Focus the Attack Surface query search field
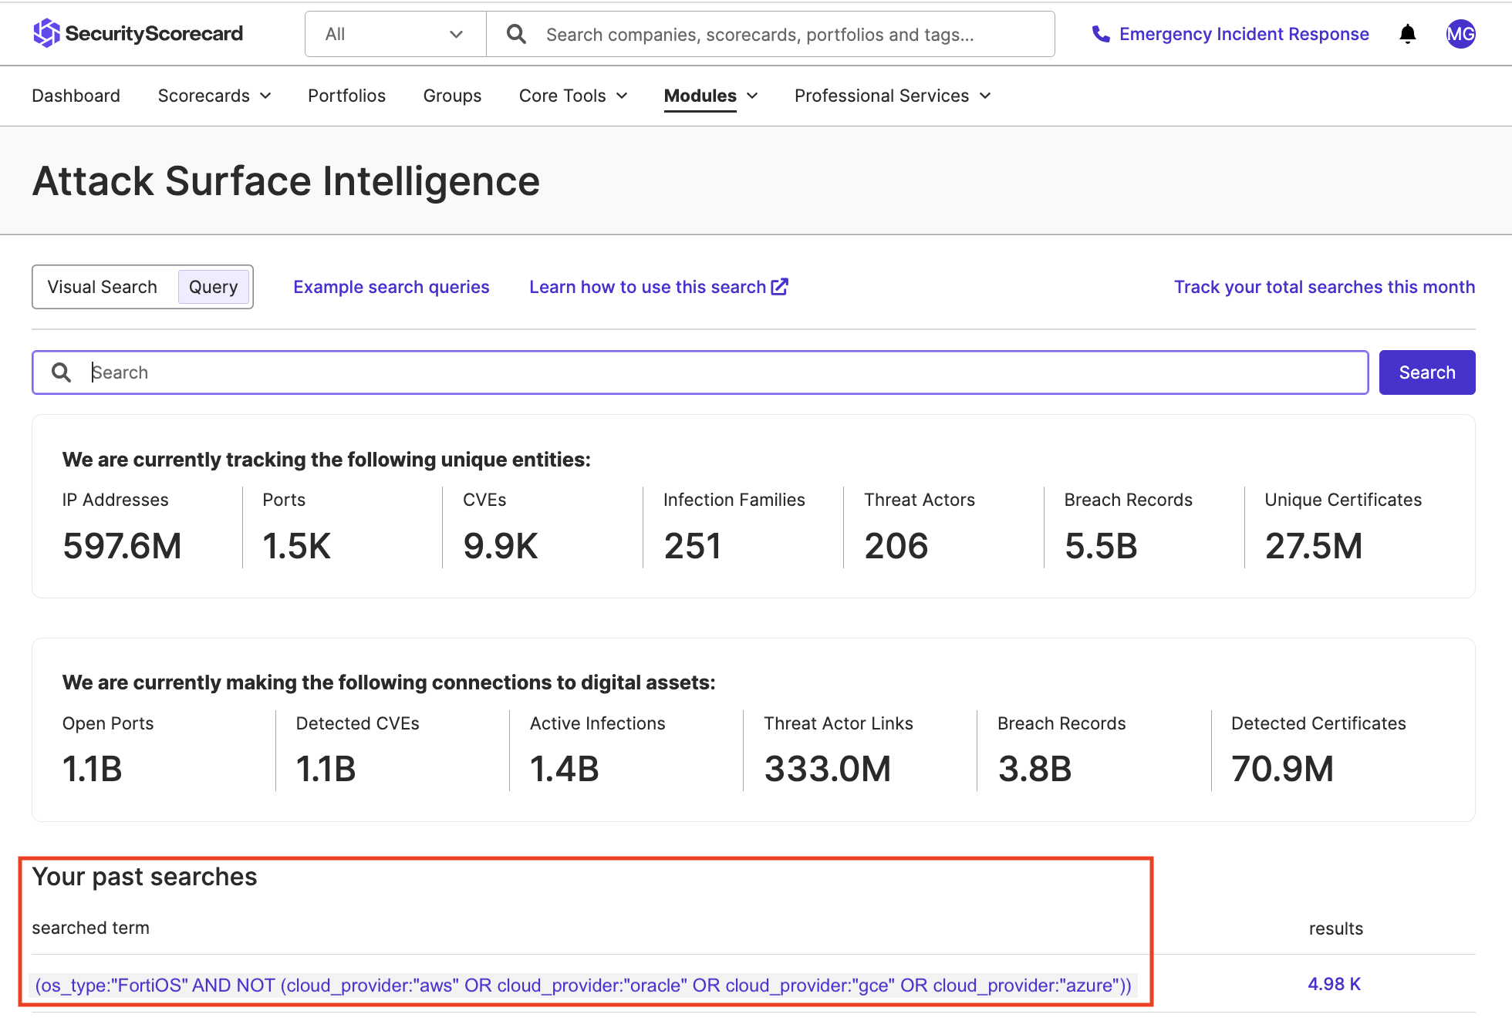Image resolution: width=1512 pixels, height=1021 pixels. click(700, 372)
